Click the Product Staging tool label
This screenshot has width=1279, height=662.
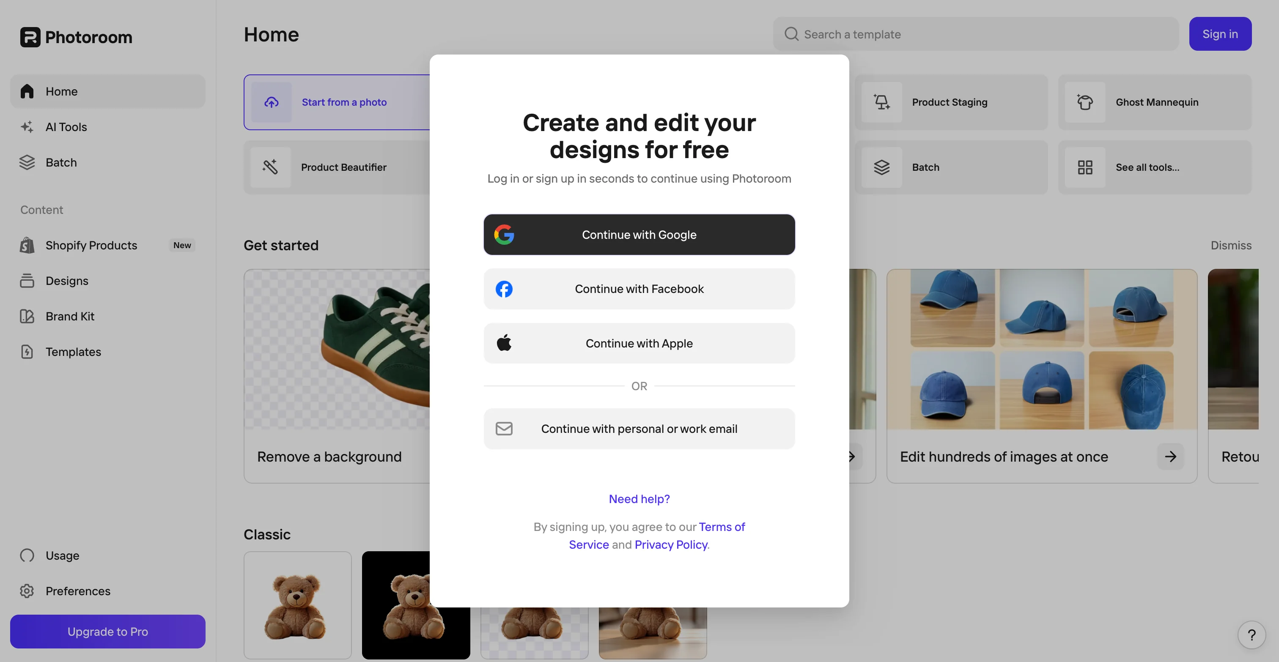tap(950, 102)
